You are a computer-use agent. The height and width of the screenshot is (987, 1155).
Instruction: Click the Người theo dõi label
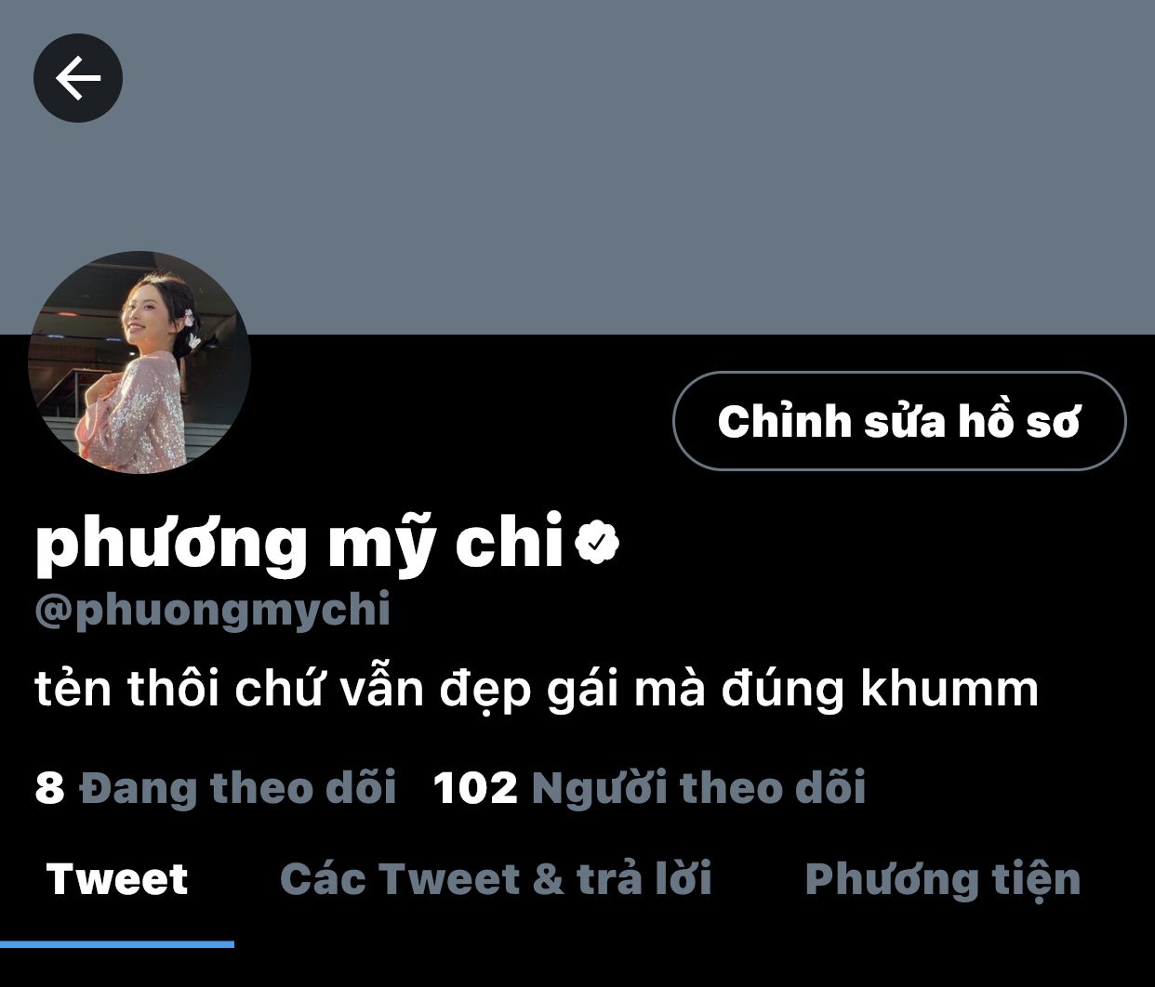click(x=698, y=788)
